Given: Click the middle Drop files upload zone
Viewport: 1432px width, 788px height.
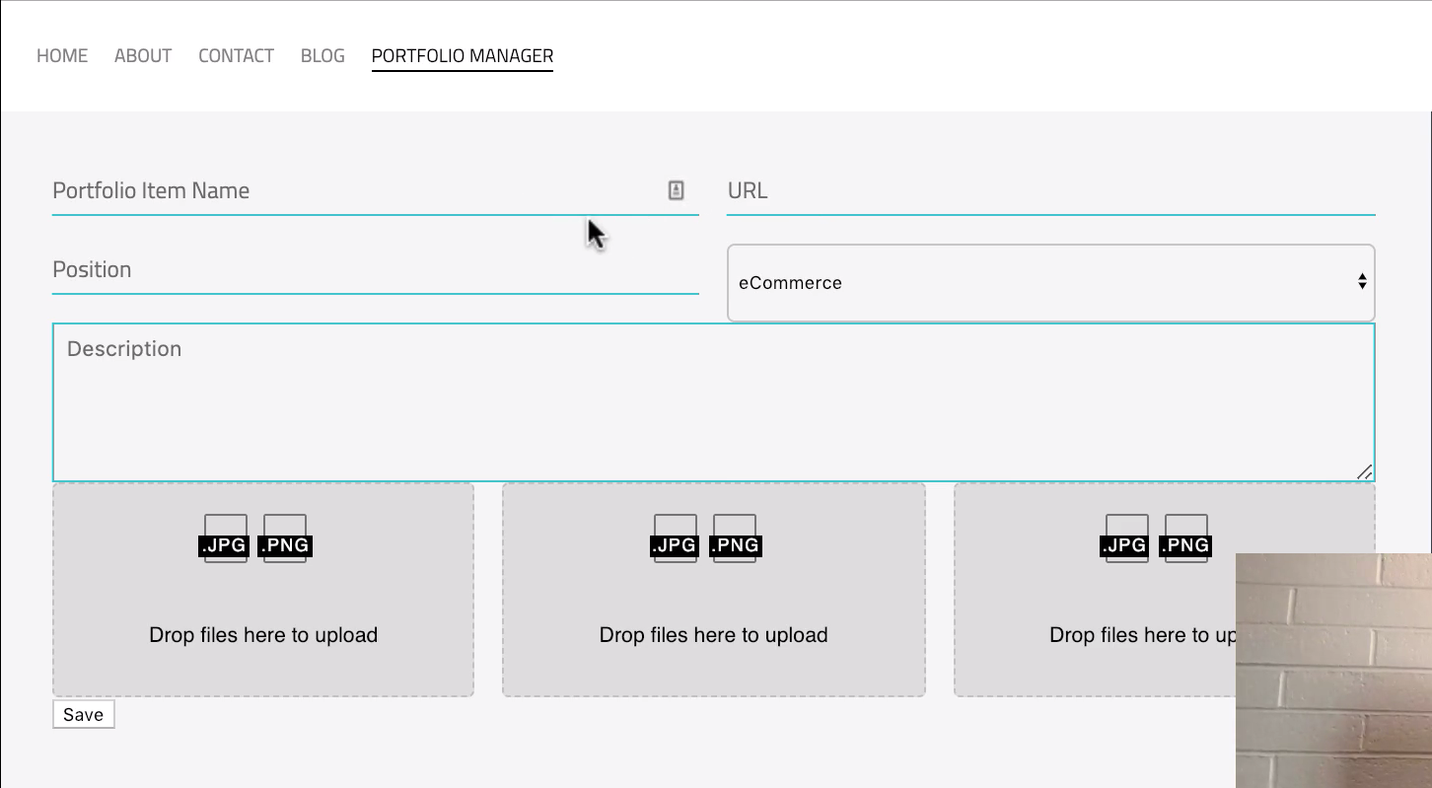Looking at the screenshot, I should tap(714, 590).
